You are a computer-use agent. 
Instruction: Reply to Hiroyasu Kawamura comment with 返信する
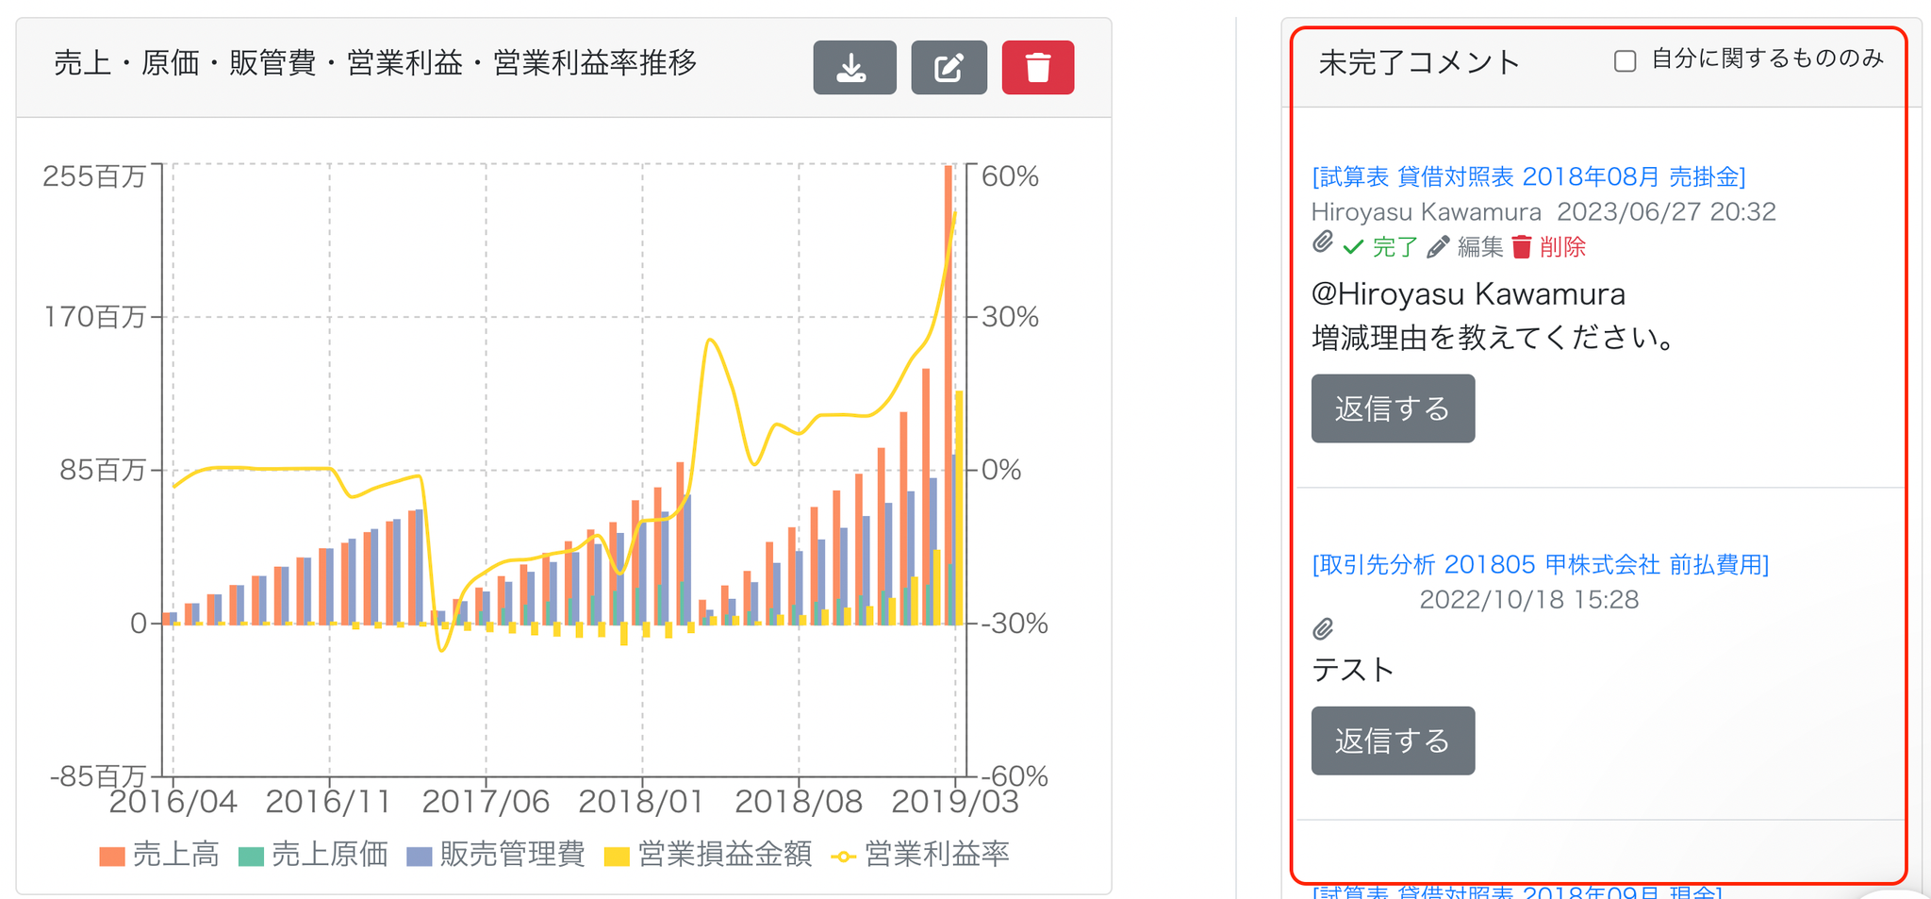(1393, 408)
